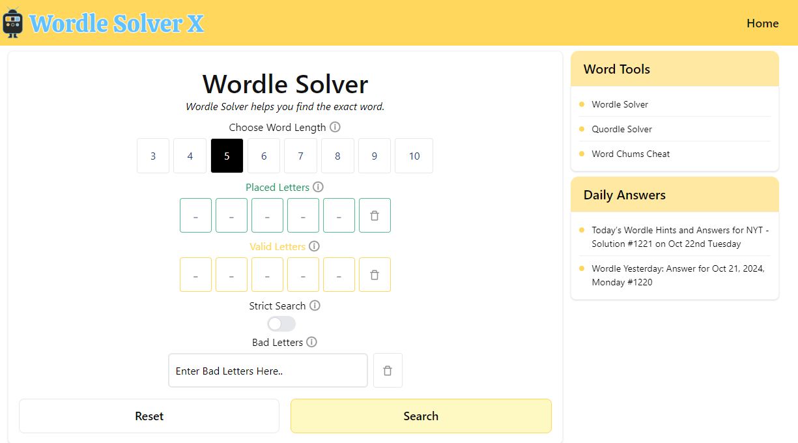Click the first Placed Letters box
Screen dimensions: 798x443
pyautogui.click(x=195, y=215)
